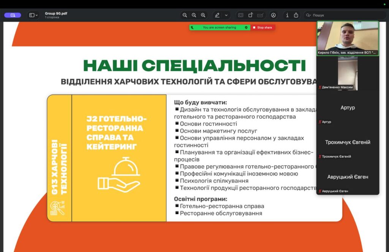This screenshot has width=389, height=252.
Task: Click the Stop share button
Action: click(x=263, y=28)
